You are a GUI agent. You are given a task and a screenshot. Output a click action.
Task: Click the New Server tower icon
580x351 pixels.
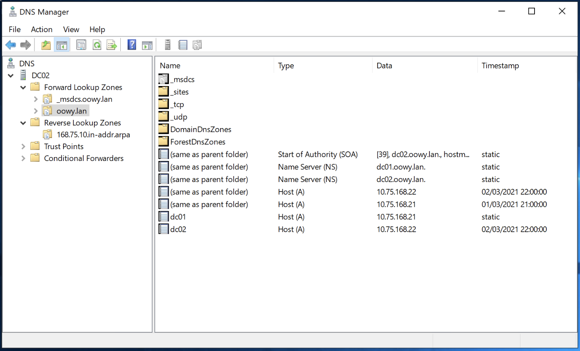pos(167,45)
